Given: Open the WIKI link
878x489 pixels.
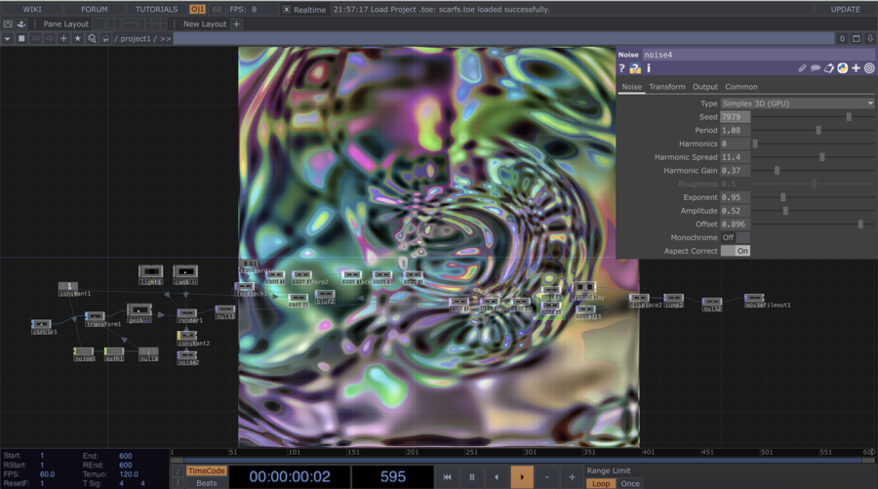Looking at the screenshot, I should [x=32, y=9].
